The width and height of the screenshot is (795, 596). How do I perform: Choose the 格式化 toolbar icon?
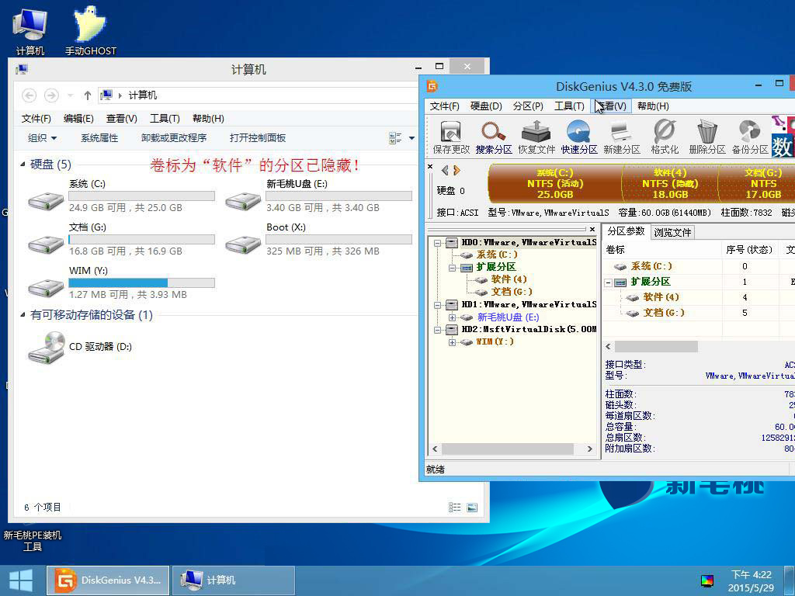665,137
